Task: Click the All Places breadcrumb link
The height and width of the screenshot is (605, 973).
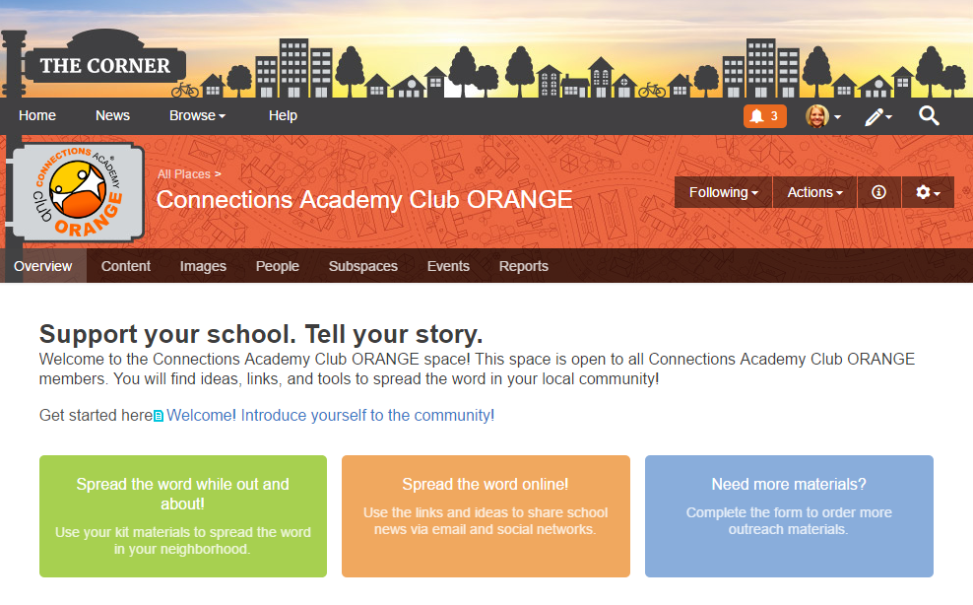Action: (x=184, y=174)
